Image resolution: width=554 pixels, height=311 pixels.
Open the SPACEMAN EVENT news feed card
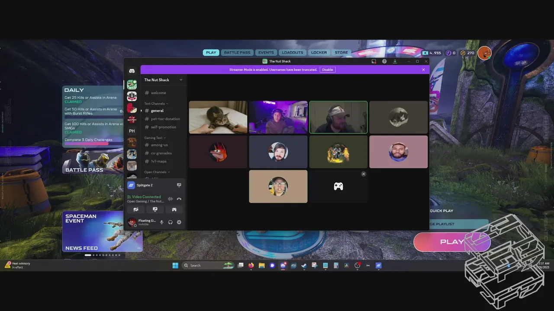[102, 232]
